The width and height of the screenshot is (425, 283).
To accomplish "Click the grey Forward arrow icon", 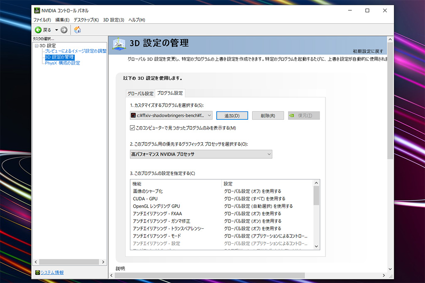I will tap(64, 30).
